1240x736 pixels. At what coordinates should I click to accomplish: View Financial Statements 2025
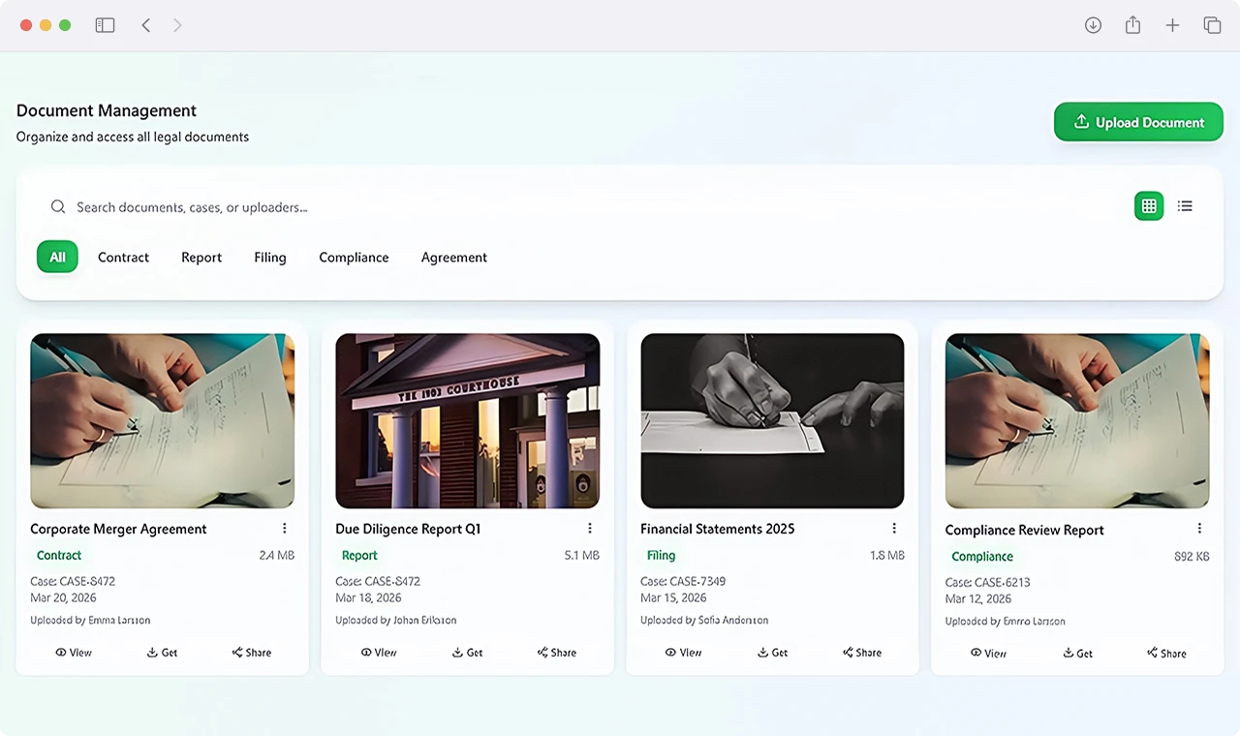(x=684, y=653)
